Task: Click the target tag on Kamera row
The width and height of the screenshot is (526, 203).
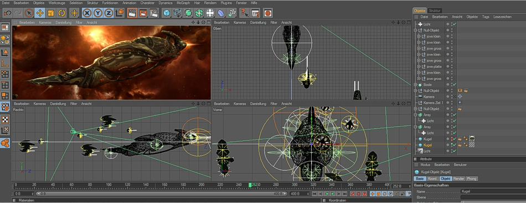Action: 460,97
